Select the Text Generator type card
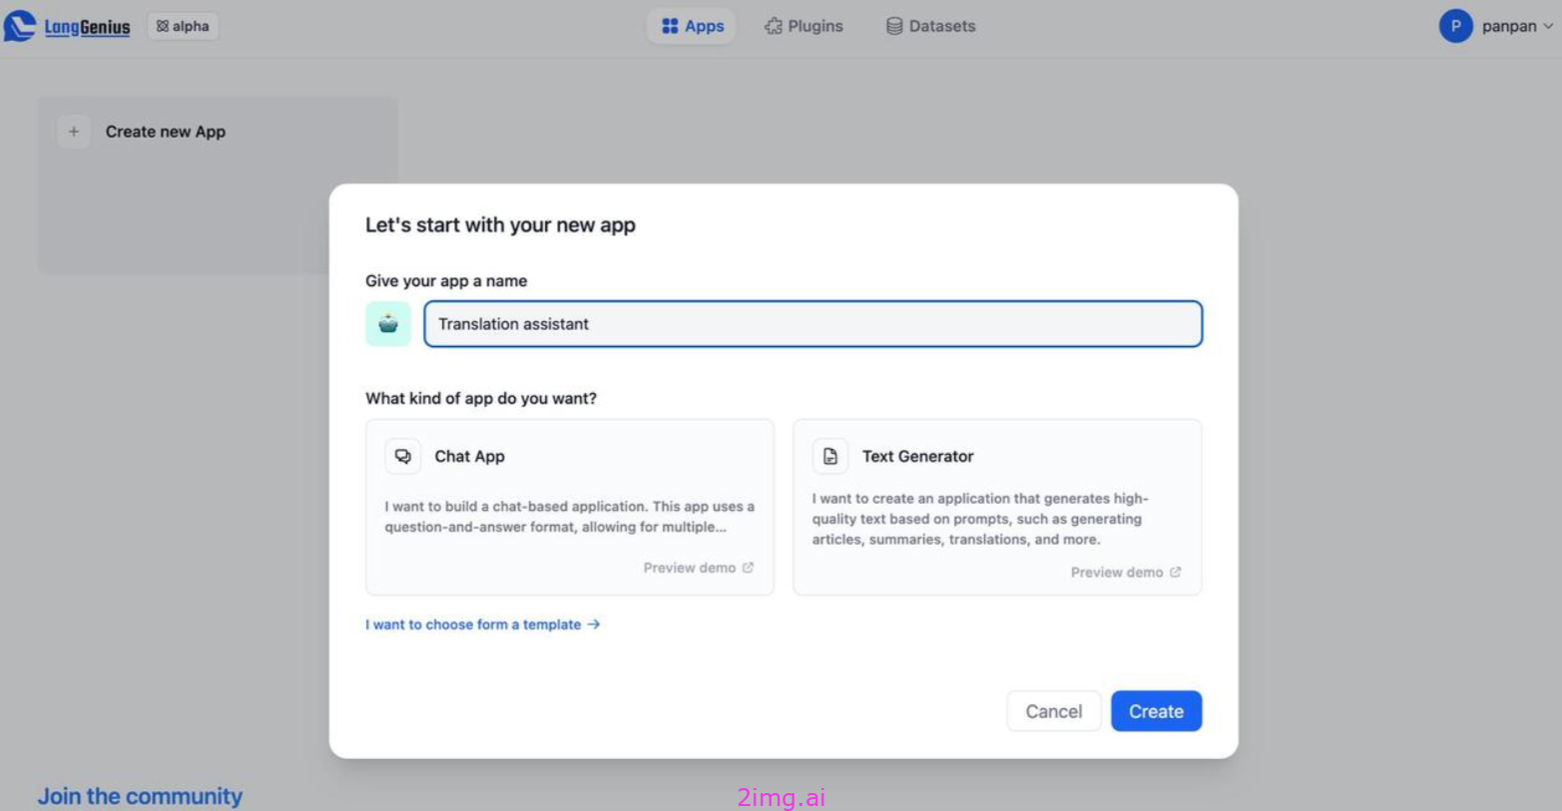 tap(997, 507)
